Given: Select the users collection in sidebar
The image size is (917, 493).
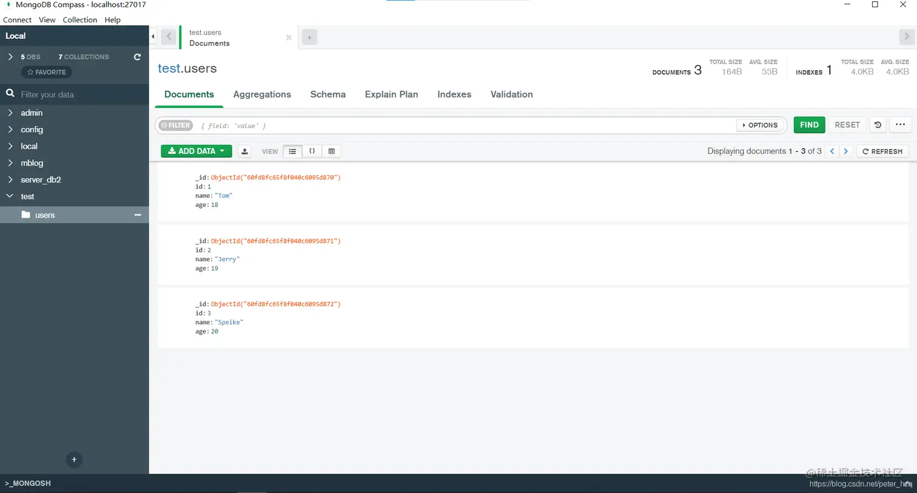Looking at the screenshot, I should [x=74, y=215].
